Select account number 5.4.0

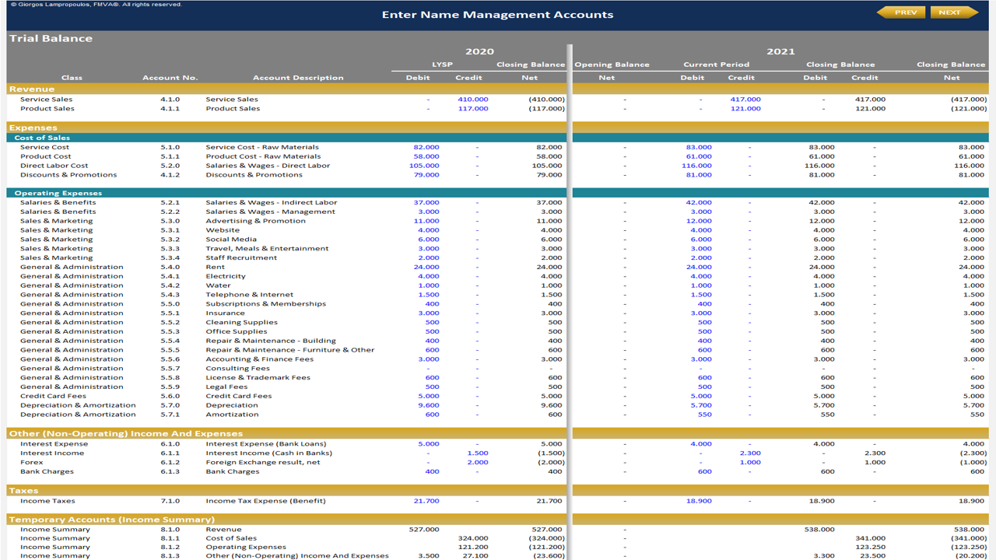pos(170,267)
